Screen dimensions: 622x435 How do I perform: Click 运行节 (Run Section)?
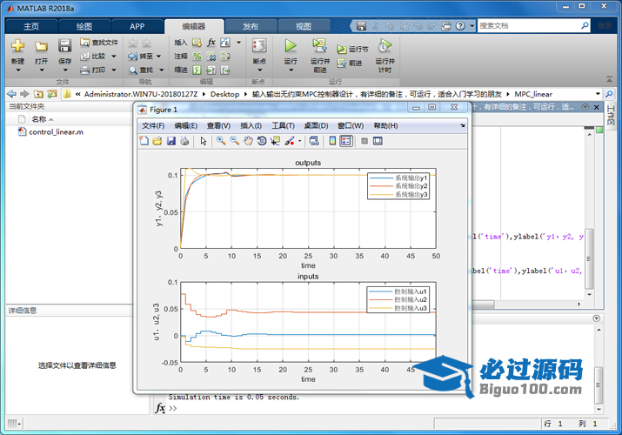[x=352, y=50]
